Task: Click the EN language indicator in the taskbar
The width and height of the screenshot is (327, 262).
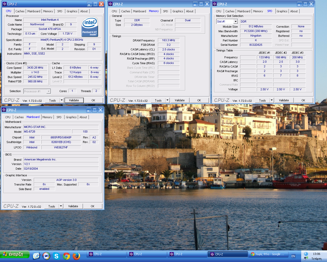Action: [x=293, y=256]
